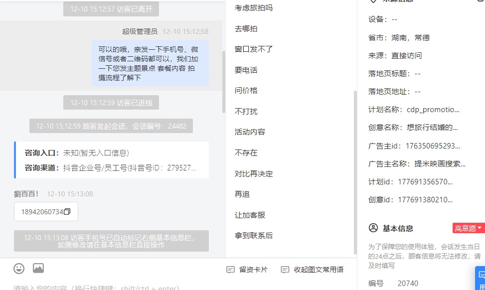
Task: Click the 超级管理员 reply message bubble
Action: click(151, 63)
